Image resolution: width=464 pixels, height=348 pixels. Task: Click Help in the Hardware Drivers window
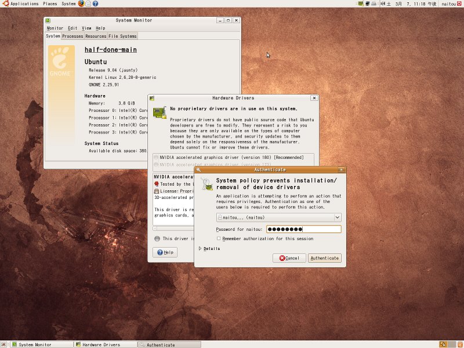(x=165, y=252)
